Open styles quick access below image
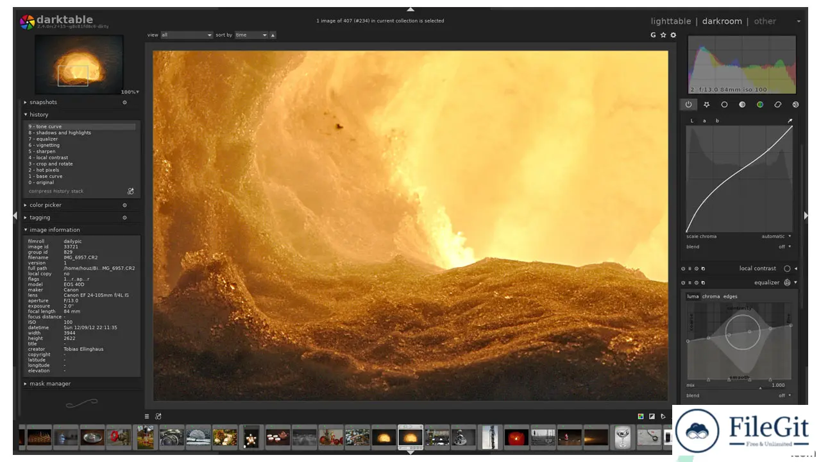Screen dimensions: 821x462 coord(158,416)
